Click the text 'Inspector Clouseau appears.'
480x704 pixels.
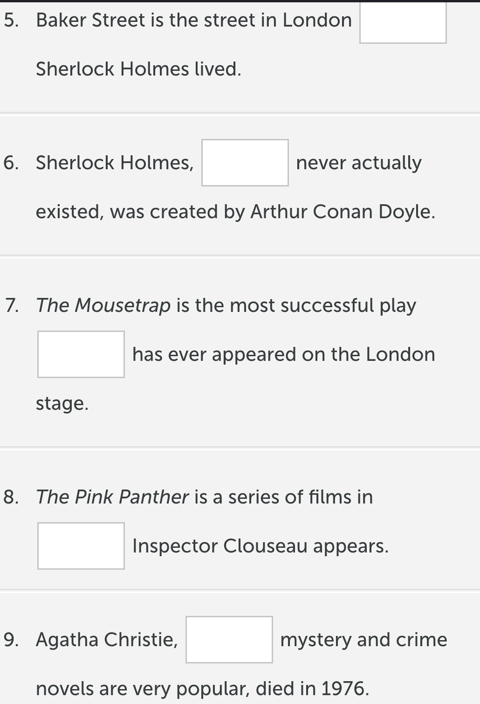261,546
